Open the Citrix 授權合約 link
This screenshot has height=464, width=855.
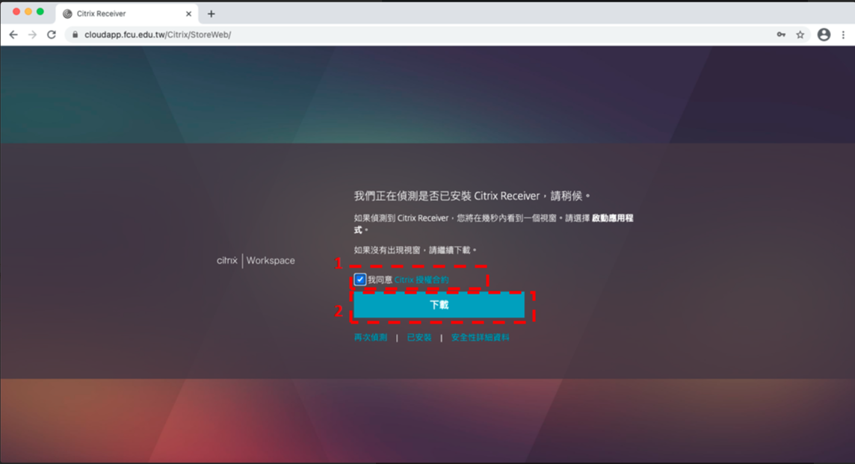pyautogui.click(x=422, y=279)
